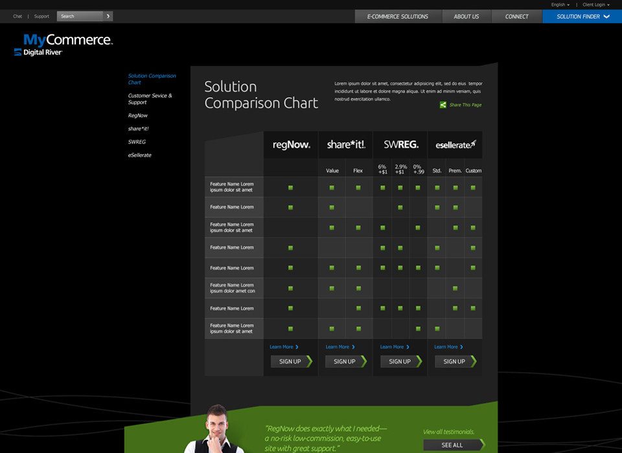Click the share*it! logo column header
This screenshot has height=453, width=622.
tap(345, 145)
